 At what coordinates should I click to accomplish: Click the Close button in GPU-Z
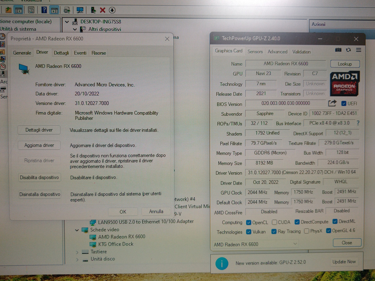coord(347,242)
